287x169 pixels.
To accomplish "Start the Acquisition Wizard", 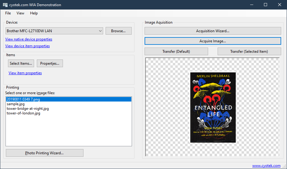I will coord(213,31).
